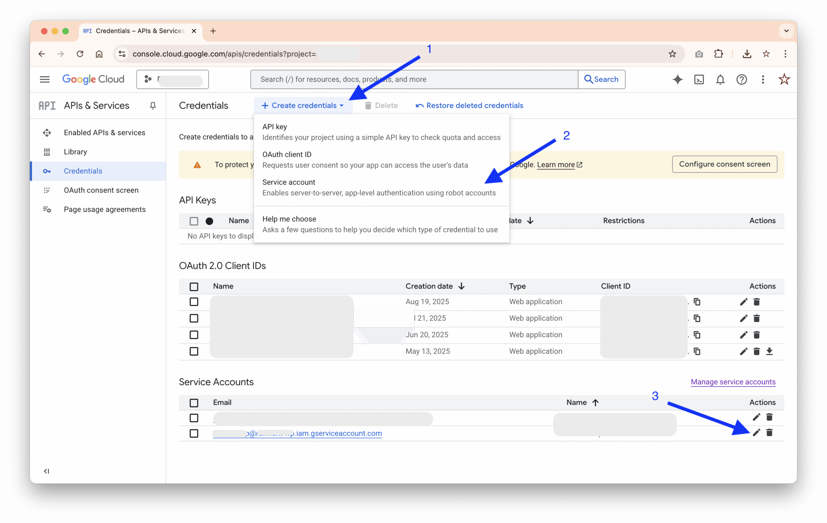The height and width of the screenshot is (523, 827).
Task: Edit the gserviceaccount.com service account
Action: (x=756, y=432)
